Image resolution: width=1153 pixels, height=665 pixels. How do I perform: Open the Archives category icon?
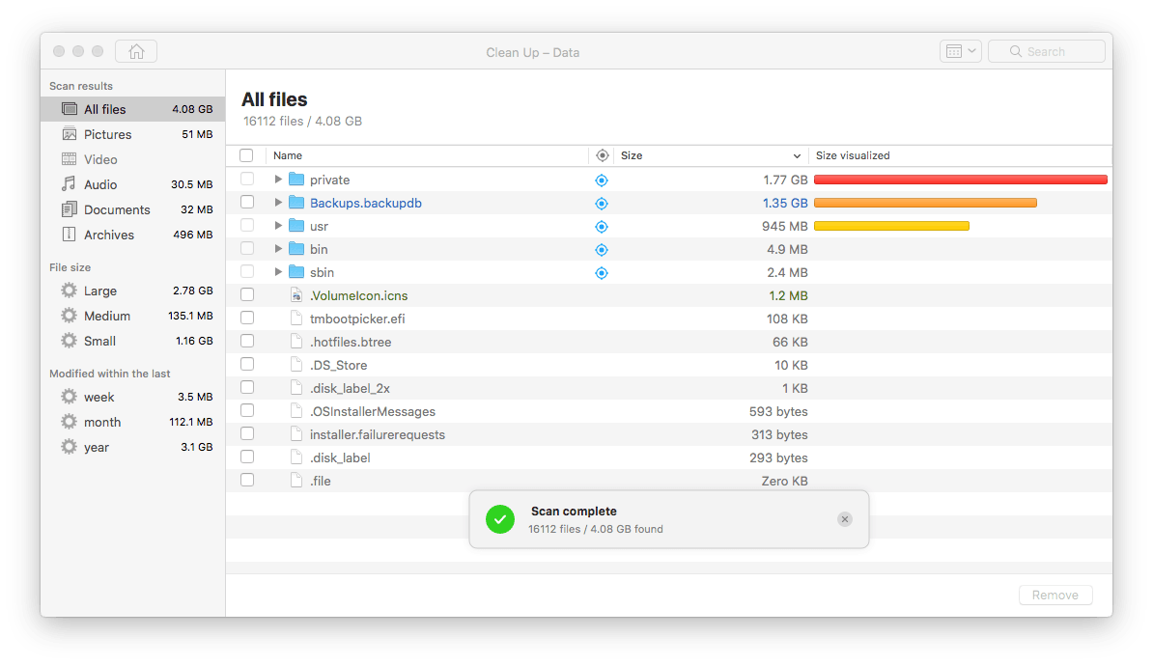(x=69, y=235)
